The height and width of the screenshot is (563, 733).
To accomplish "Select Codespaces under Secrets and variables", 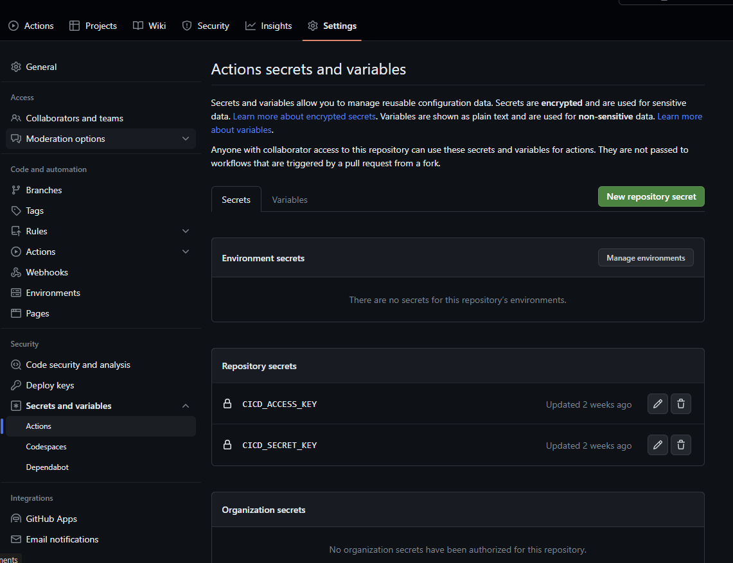I will pos(101,447).
